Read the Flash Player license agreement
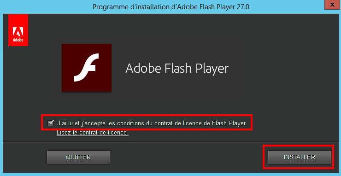 pos(93,133)
